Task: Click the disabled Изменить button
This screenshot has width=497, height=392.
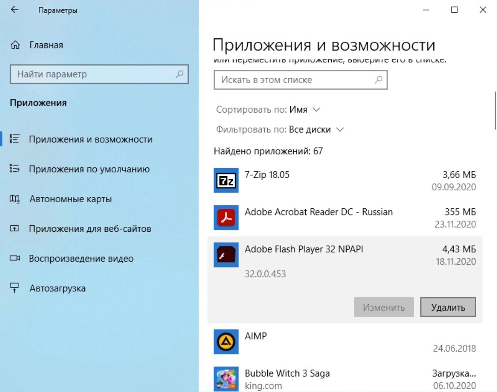Action: 384,307
